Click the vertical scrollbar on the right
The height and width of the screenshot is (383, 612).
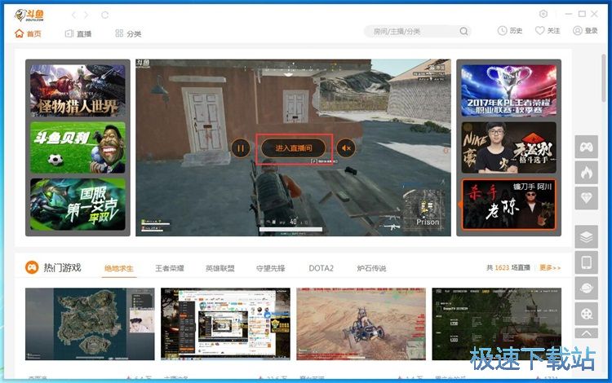tap(604, 78)
